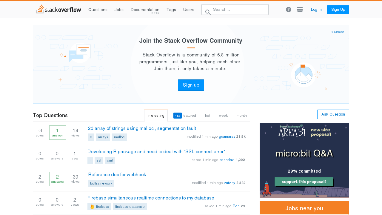Click the 412 featured count badge
The width and height of the screenshot is (382, 215).
coord(178,116)
